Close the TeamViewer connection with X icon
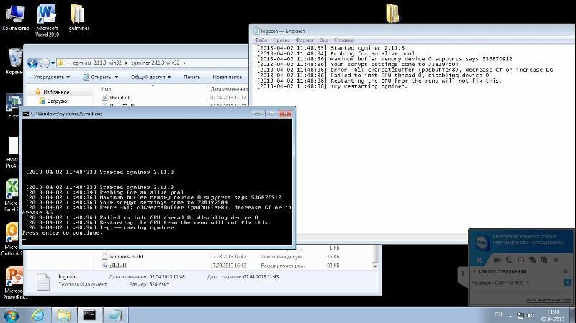 (x=479, y=260)
